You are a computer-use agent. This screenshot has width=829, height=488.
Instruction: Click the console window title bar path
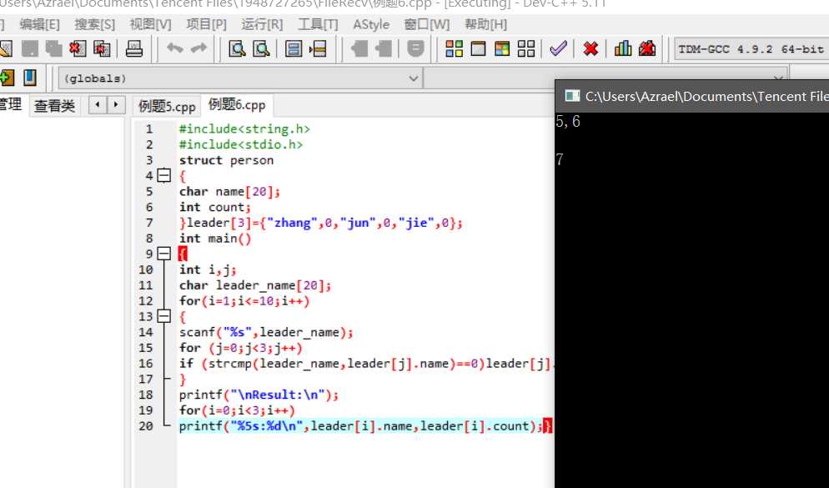click(706, 96)
